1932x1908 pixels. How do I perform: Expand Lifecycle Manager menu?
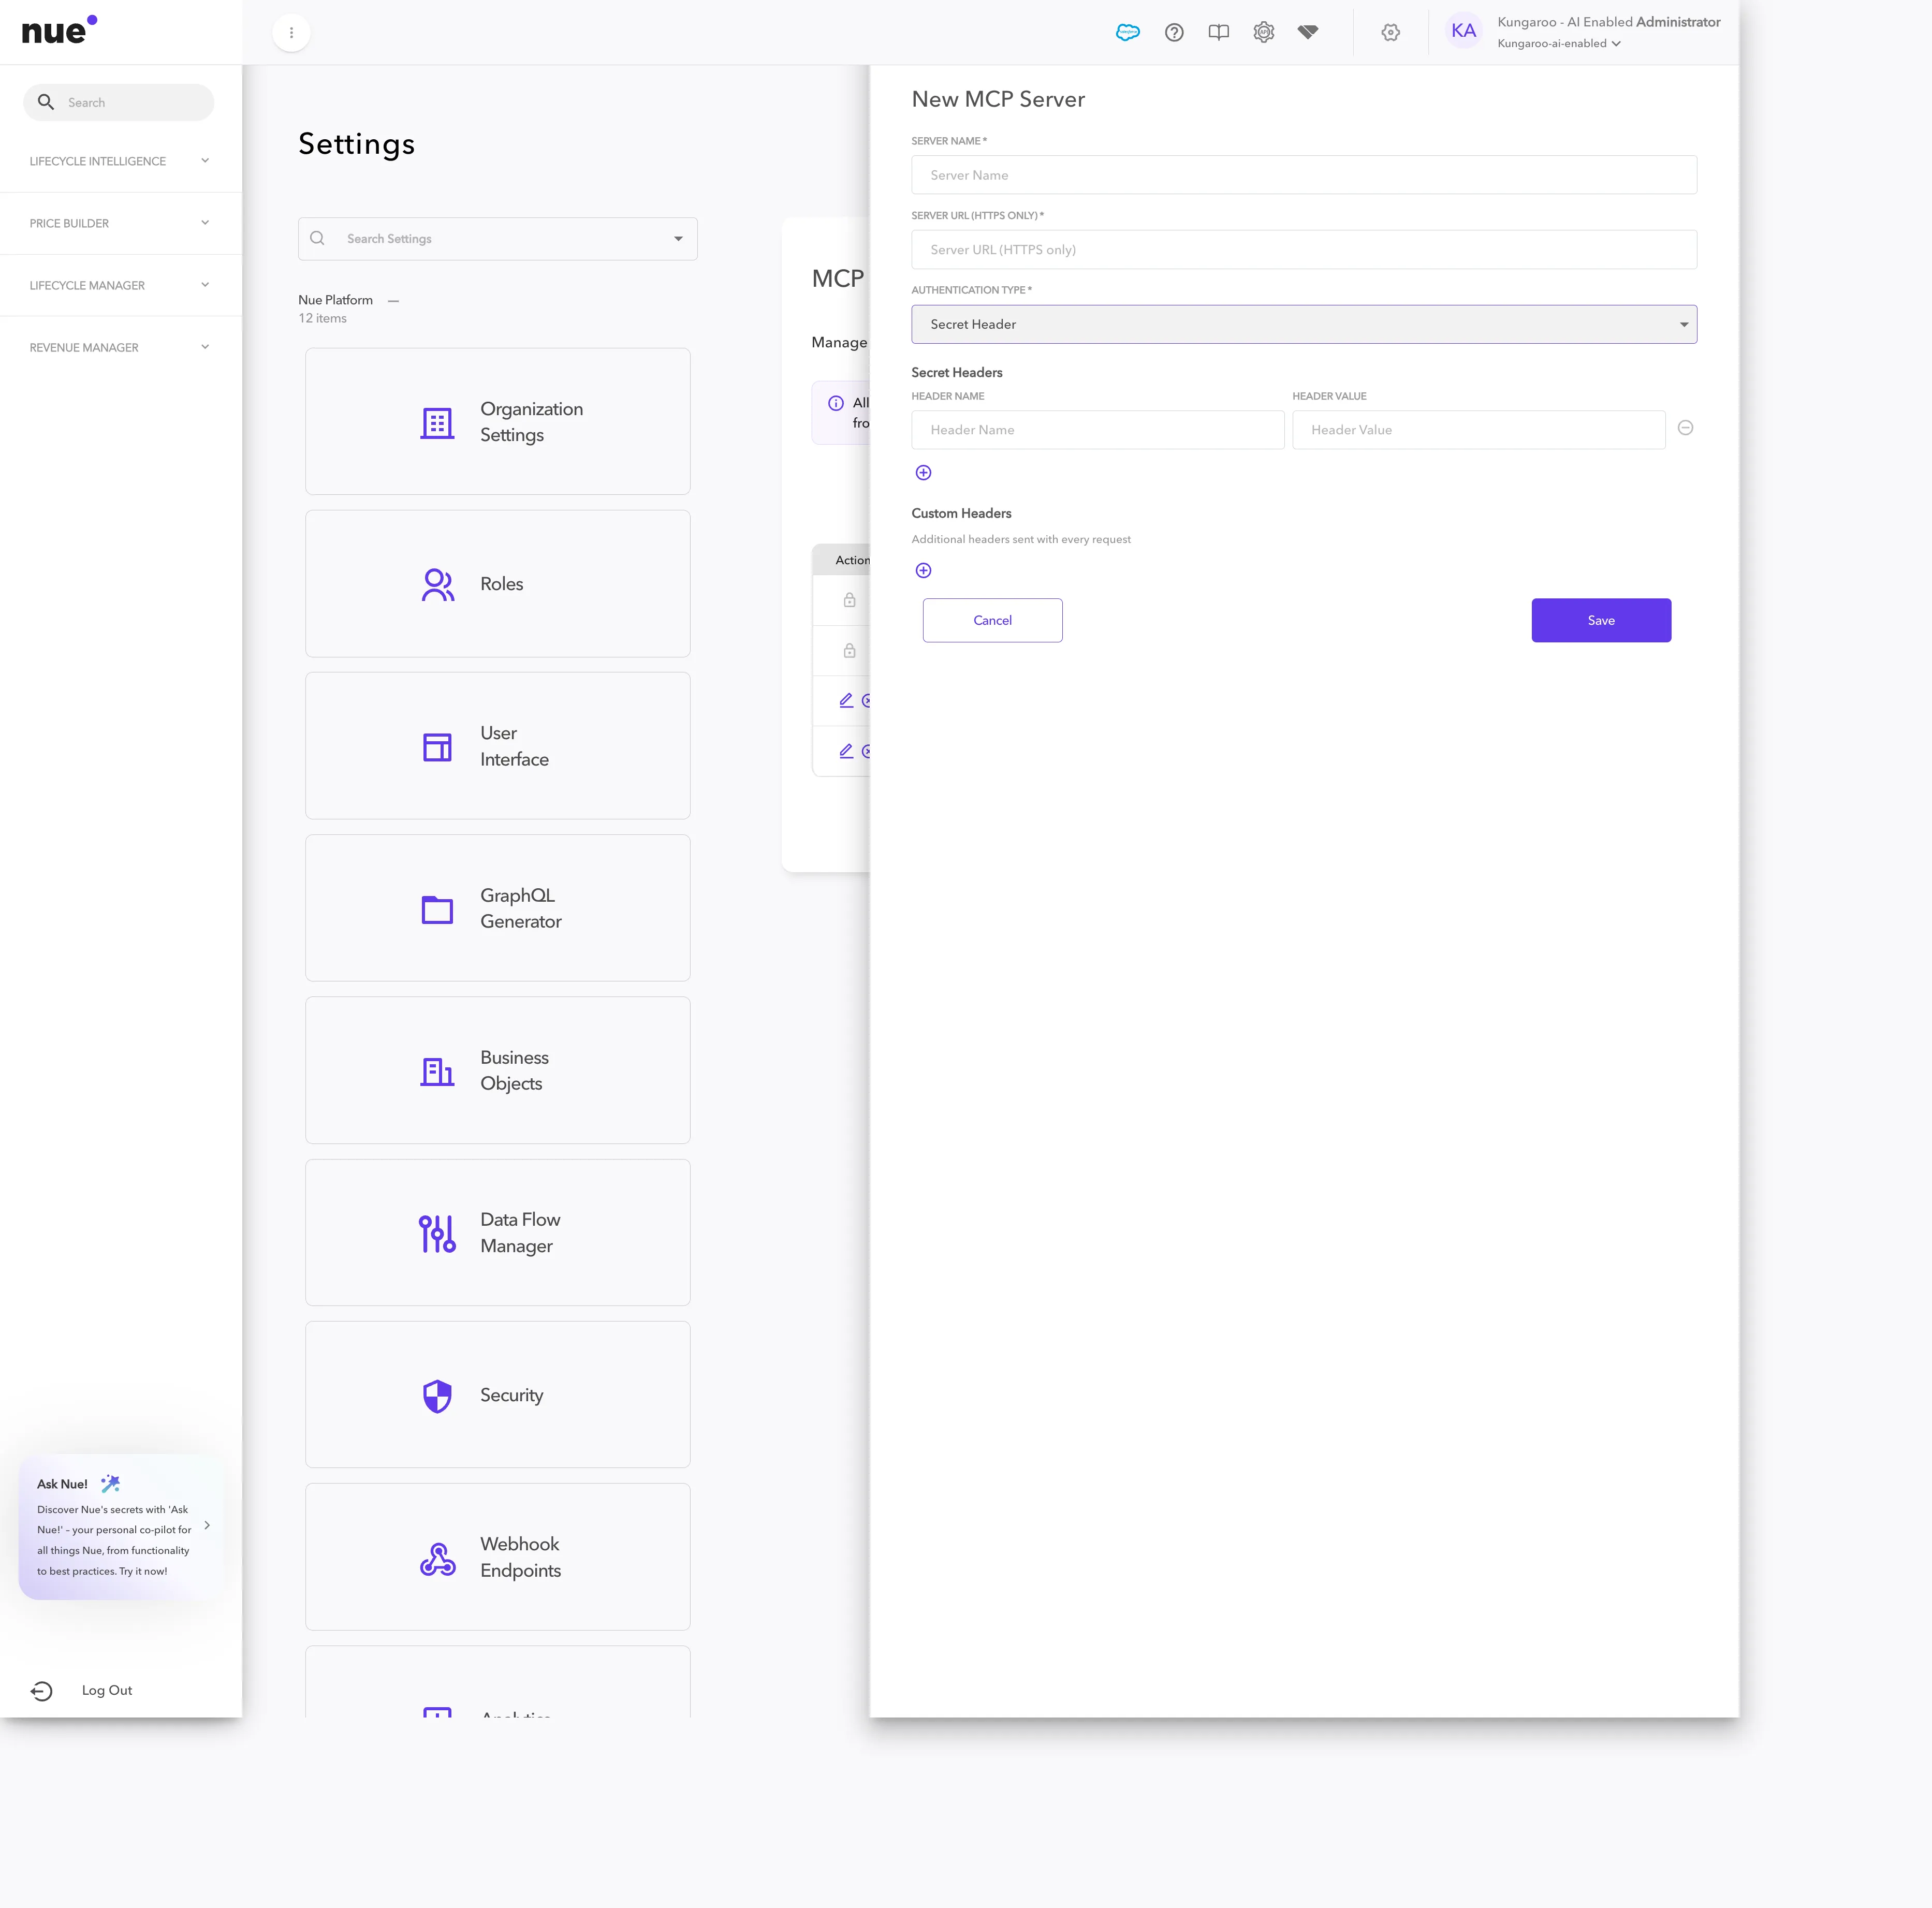(x=120, y=285)
